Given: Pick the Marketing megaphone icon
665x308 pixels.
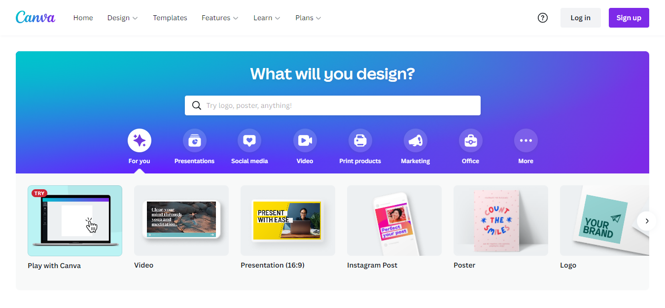Looking at the screenshot, I should tap(416, 141).
